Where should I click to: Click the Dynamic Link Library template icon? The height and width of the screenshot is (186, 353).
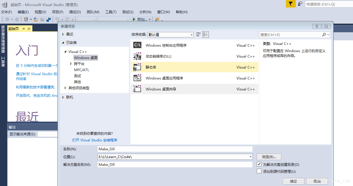coord(137,56)
